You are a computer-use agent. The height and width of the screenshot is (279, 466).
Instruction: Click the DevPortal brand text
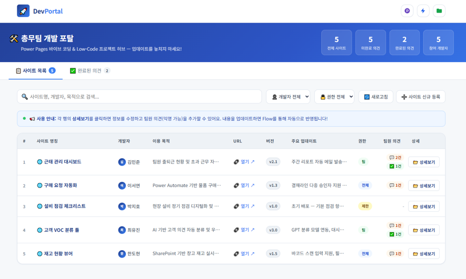[48, 11]
